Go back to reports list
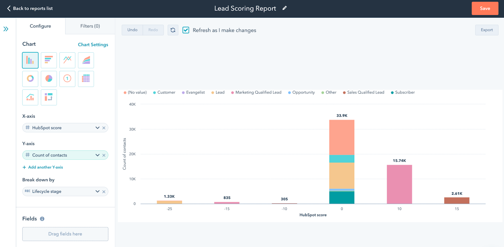 pos(33,9)
